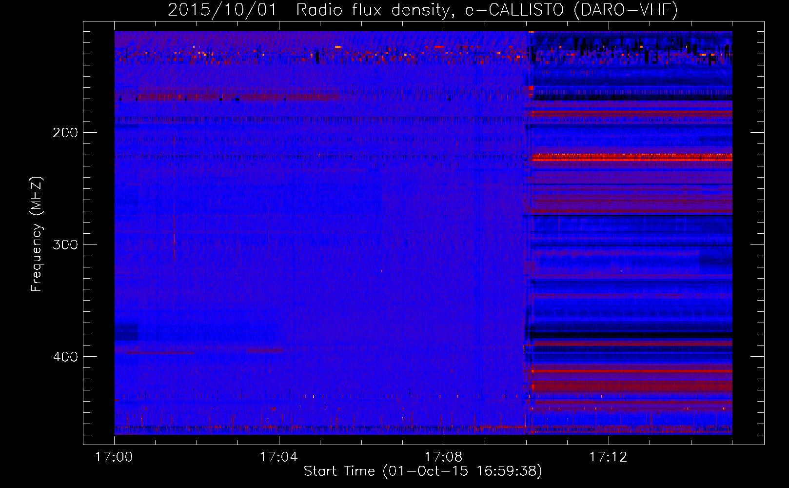Click the 400 frequency tick label
This screenshot has height=488, width=789.
[x=65, y=357]
